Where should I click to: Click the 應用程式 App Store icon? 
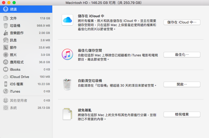[5, 62]
